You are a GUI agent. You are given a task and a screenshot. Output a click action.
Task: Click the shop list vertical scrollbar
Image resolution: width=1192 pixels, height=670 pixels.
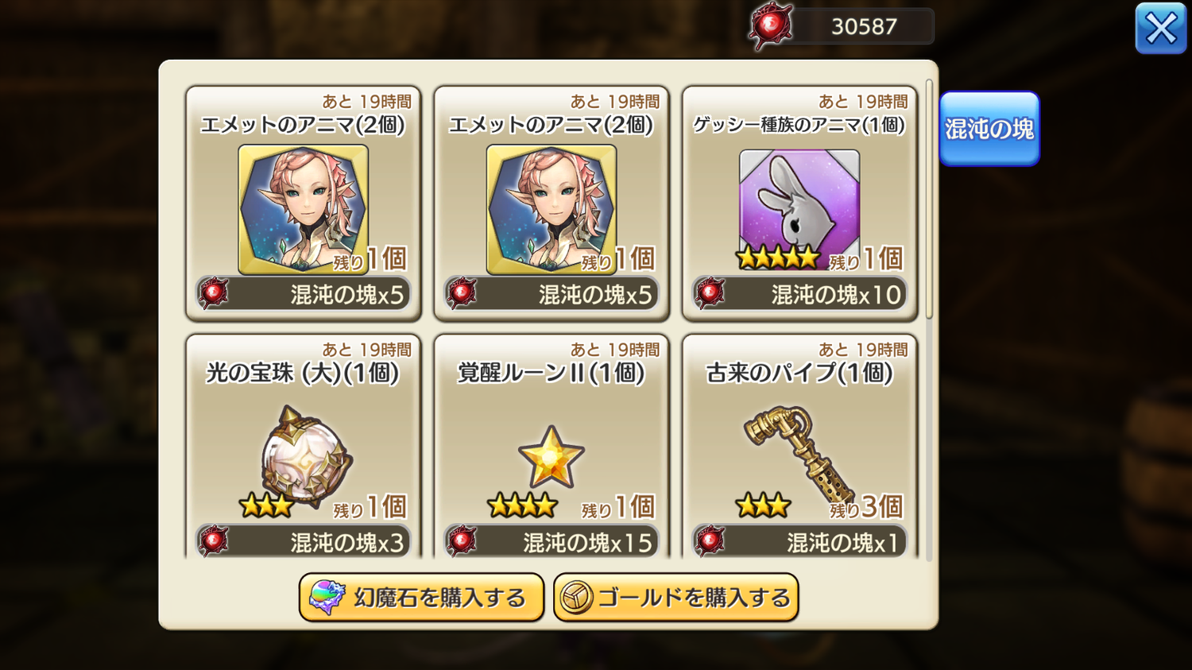coord(929,199)
